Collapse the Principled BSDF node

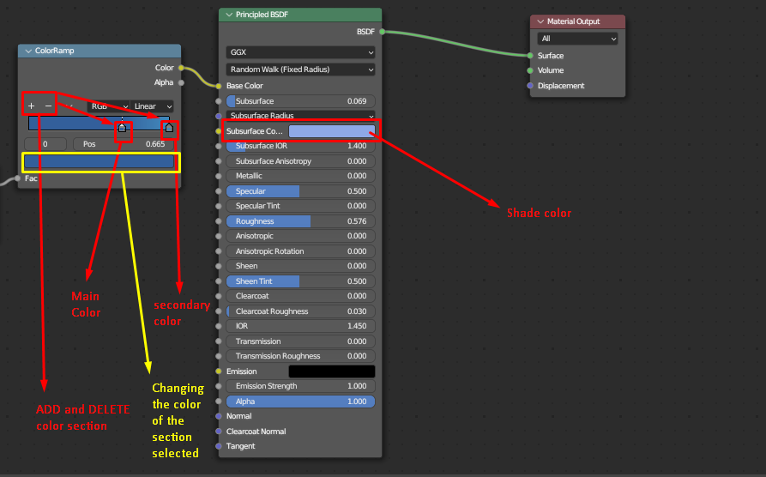tap(229, 15)
